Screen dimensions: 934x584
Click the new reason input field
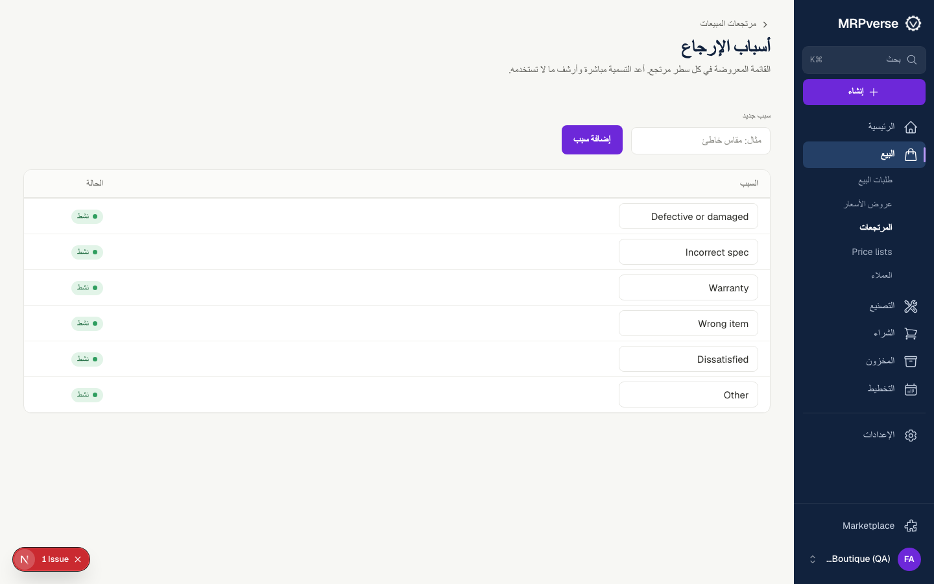tap(700, 141)
